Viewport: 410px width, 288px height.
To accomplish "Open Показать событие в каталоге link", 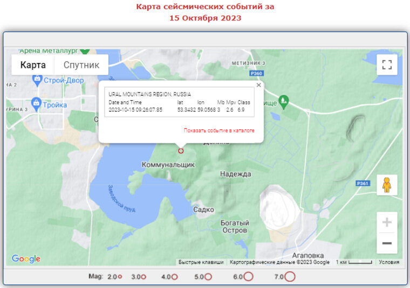I will [x=219, y=130].
